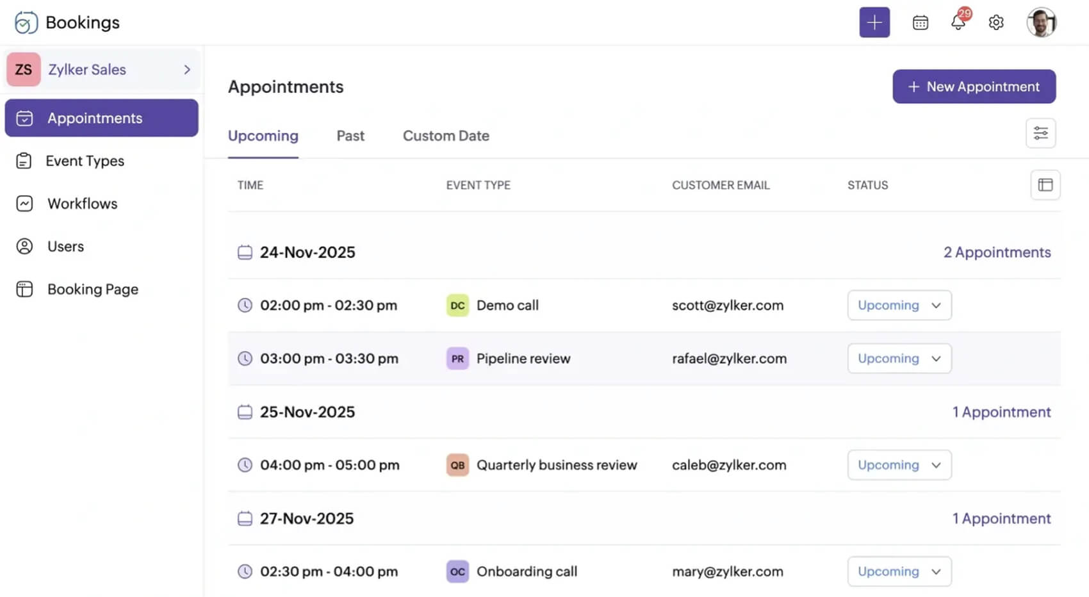The image size is (1089, 597).
Task: Click the plus button in the header
Action: (874, 21)
